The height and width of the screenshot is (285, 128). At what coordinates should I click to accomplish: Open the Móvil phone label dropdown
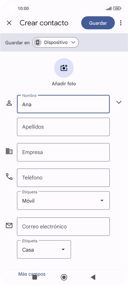click(x=63, y=200)
